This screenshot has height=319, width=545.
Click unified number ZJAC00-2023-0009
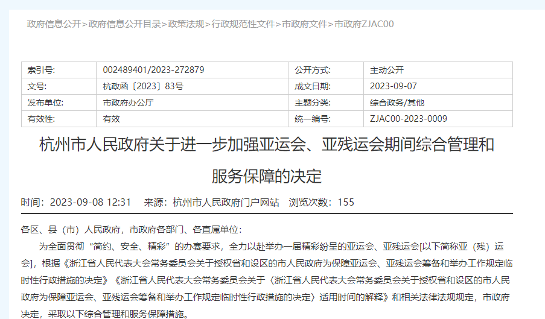point(408,119)
